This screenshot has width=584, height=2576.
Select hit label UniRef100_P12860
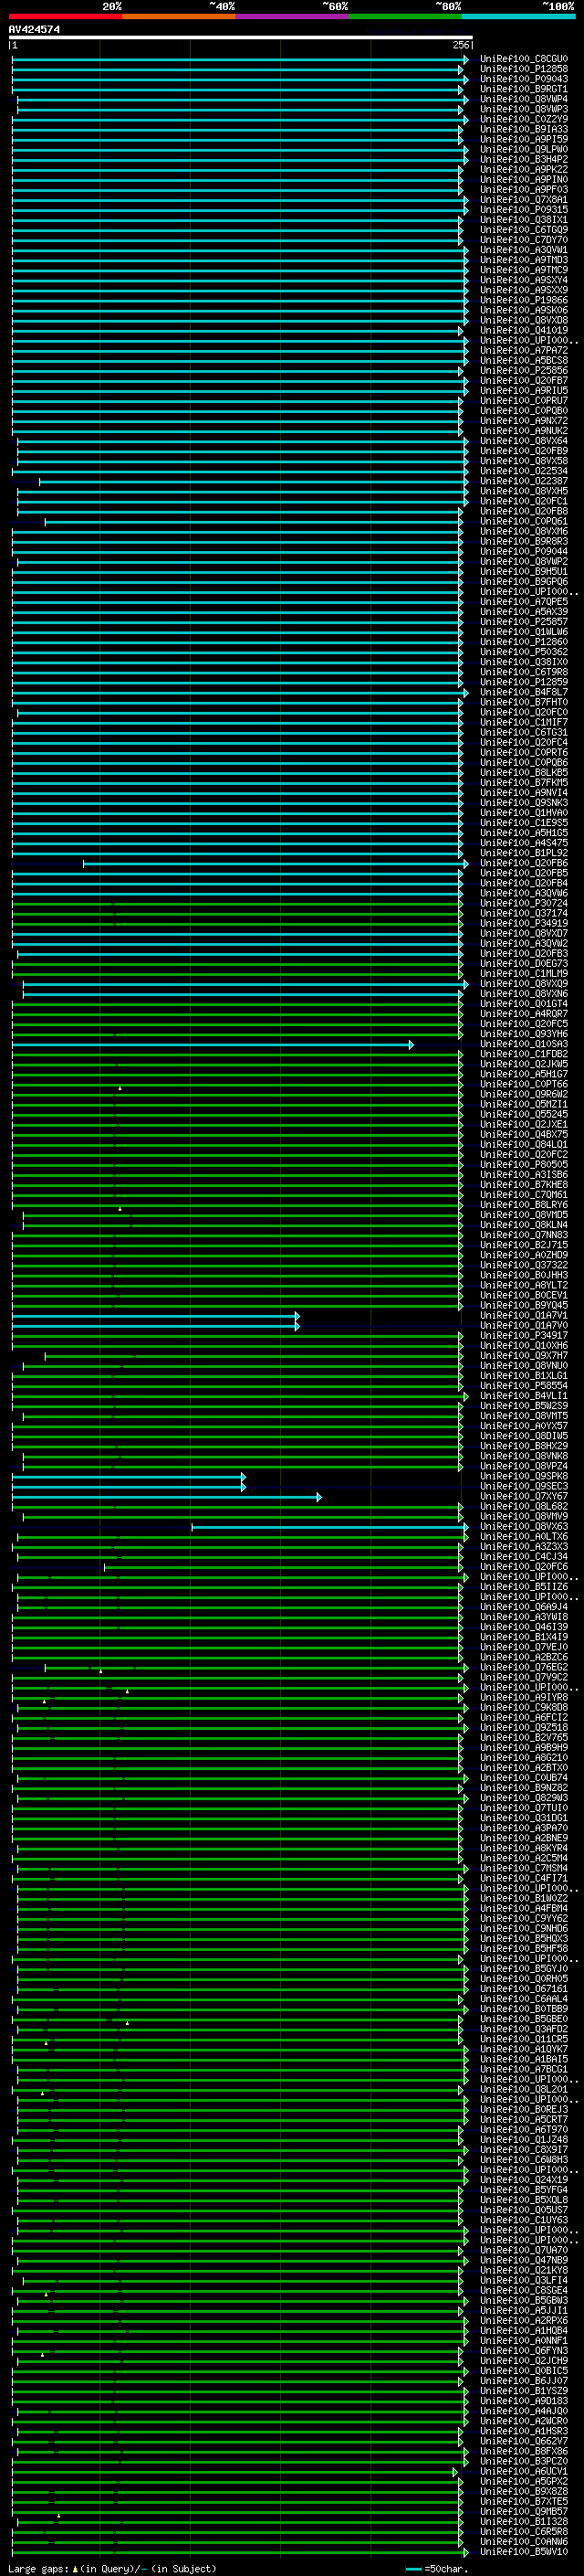523,642
